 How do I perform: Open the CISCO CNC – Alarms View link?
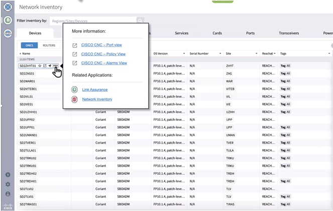pos(104,63)
